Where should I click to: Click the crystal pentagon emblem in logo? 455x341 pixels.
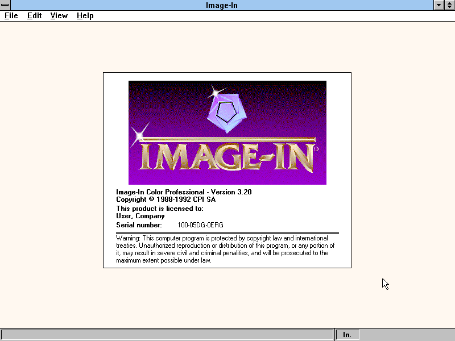(x=226, y=112)
